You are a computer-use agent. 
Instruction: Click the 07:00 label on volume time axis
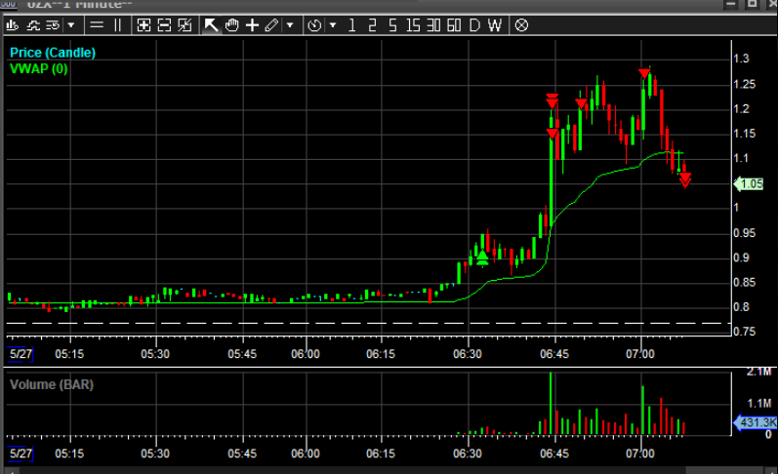pos(640,454)
